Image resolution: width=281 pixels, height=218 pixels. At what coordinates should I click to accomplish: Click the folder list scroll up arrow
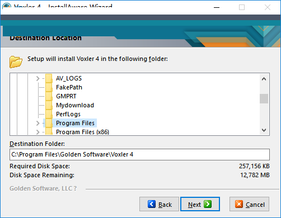(264, 79)
